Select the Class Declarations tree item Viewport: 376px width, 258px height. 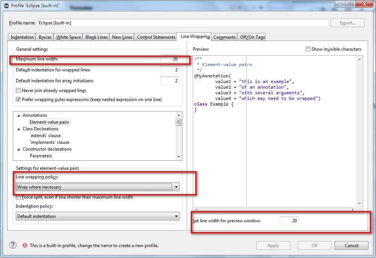40,129
